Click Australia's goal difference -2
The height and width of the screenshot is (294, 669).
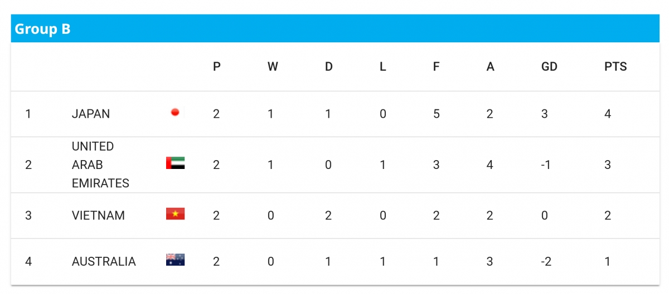[546, 261]
